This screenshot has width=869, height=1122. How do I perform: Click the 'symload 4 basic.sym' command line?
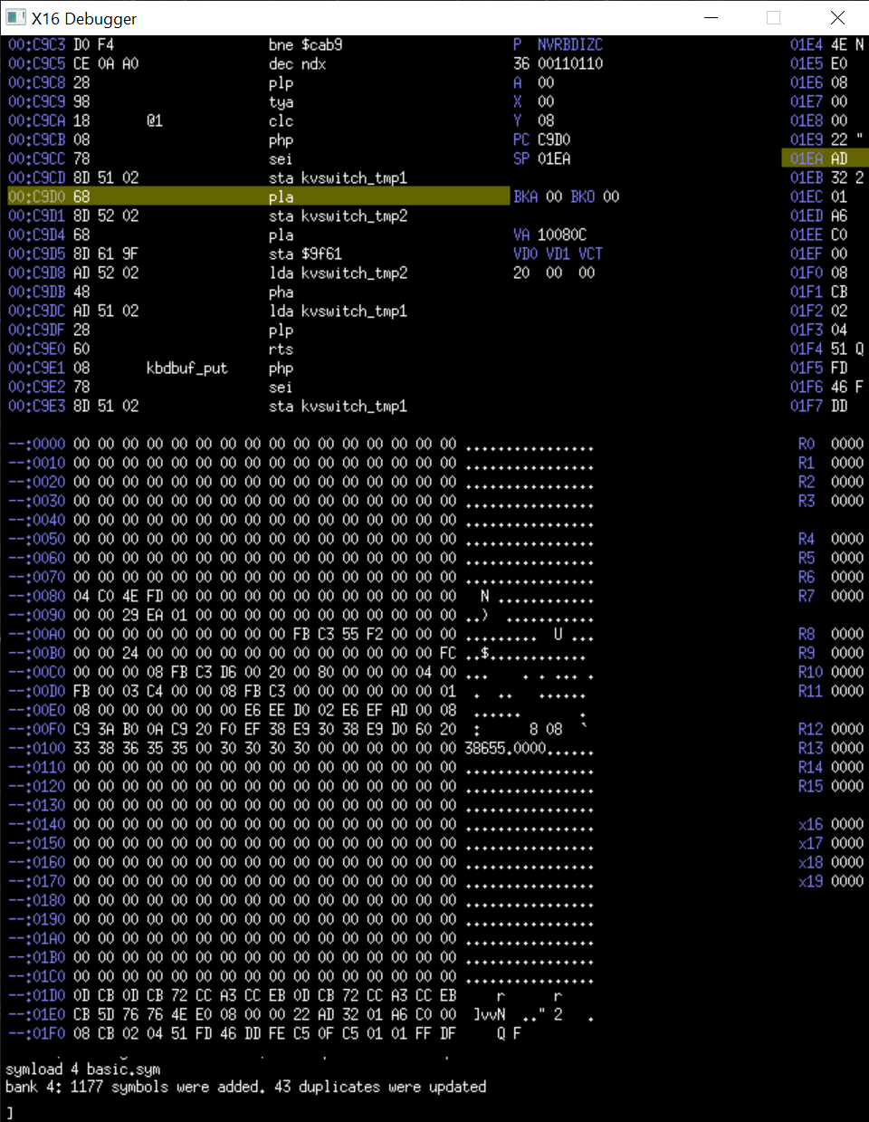point(83,1069)
